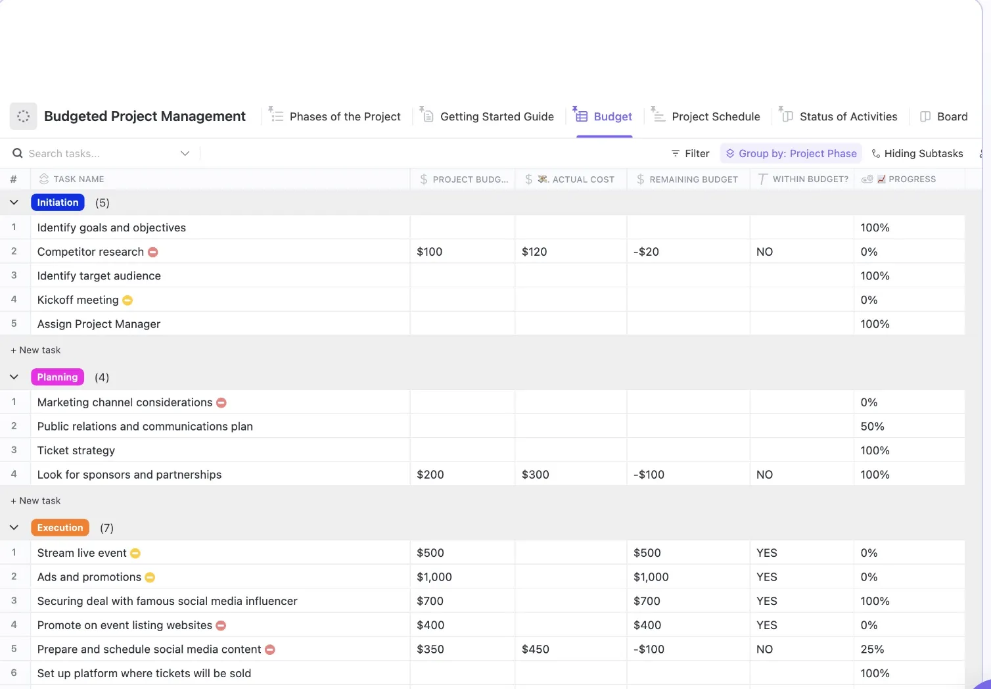The image size is (991, 689).
Task: Click the Execution phase label
Action: click(x=60, y=527)
